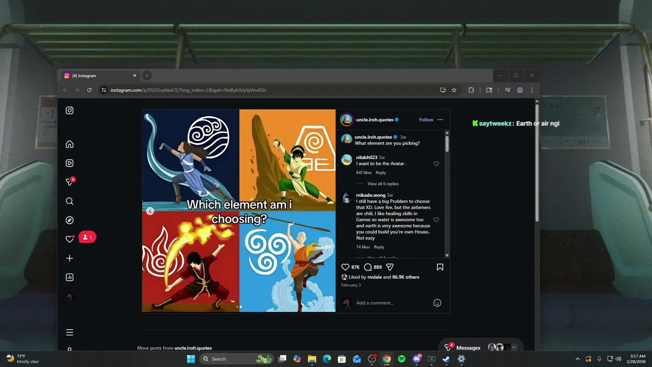Open the Messages floating panel
This screenshot has height=367, width=652.
click(x=480, y=347)
